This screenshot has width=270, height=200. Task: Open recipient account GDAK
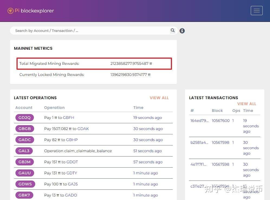pyautogui.click(x=83, y=129)
